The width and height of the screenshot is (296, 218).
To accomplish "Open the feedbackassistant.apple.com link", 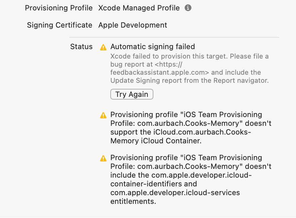I will click(x=160, y=72).
